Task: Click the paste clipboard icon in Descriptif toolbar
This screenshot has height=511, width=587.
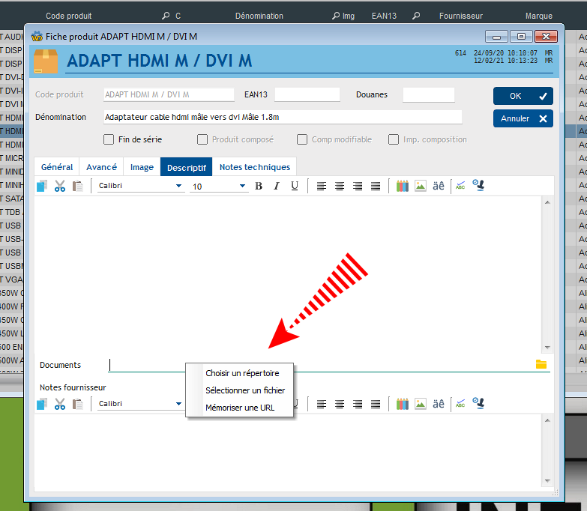Action: 78,186
